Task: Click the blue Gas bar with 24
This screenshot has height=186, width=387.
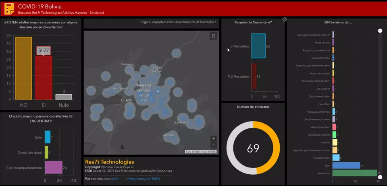Action: pos(346,165)
